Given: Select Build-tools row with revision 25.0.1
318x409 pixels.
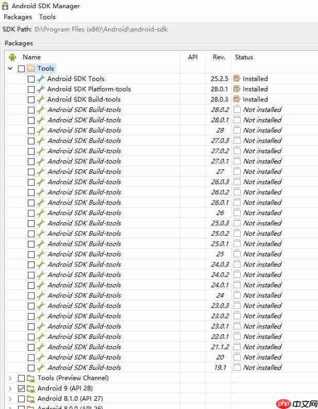Looking at the screenshot, I should coord(163,244).
